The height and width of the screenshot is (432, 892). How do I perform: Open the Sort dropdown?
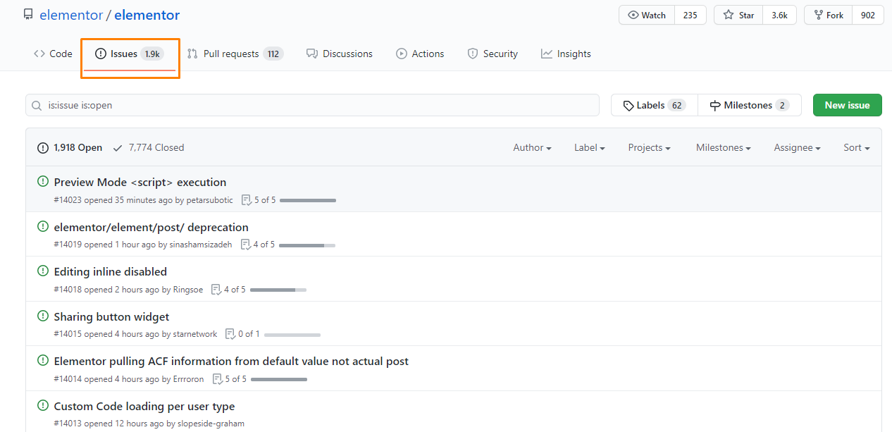(856, 147)
